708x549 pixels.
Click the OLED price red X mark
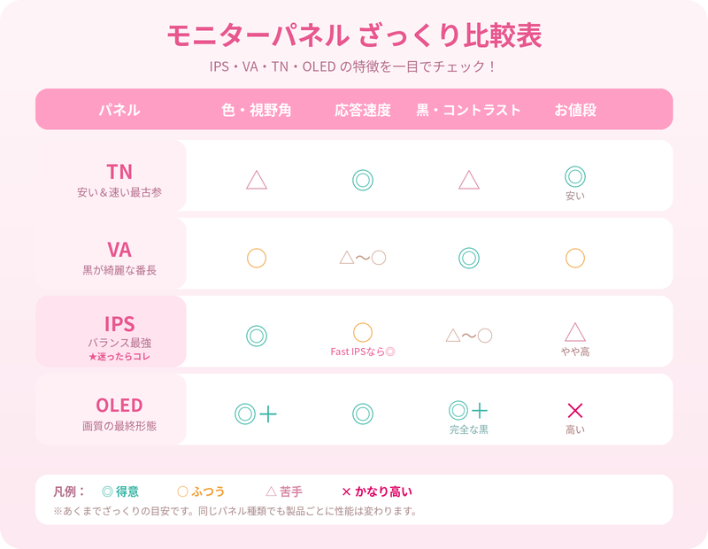[574, 410]
